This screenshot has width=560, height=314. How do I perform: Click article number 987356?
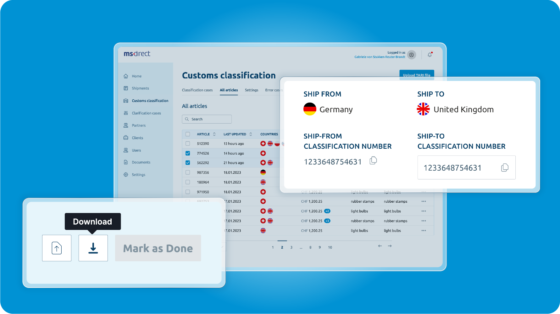[203, 173]
